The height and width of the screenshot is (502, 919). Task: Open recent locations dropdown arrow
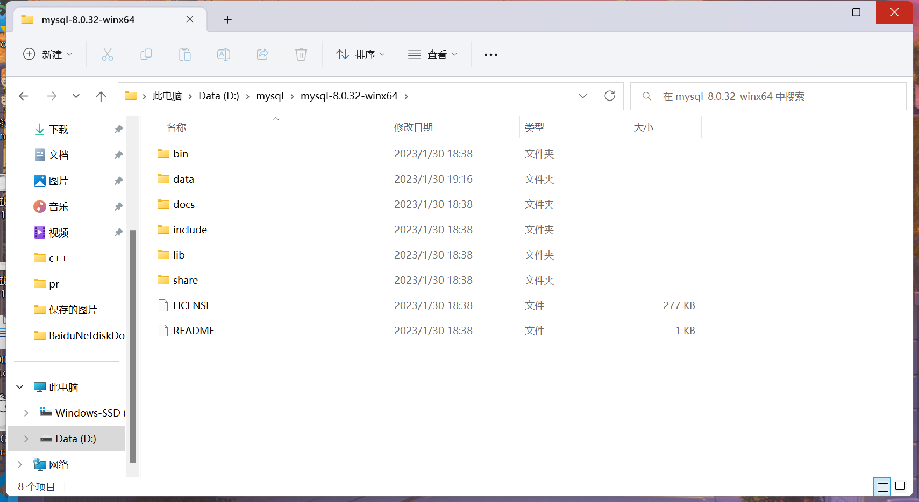tap(76, 96)
